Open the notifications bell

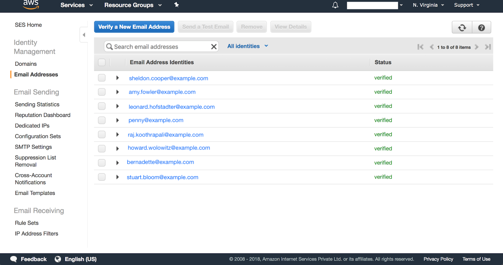click(x=335, y=5)
